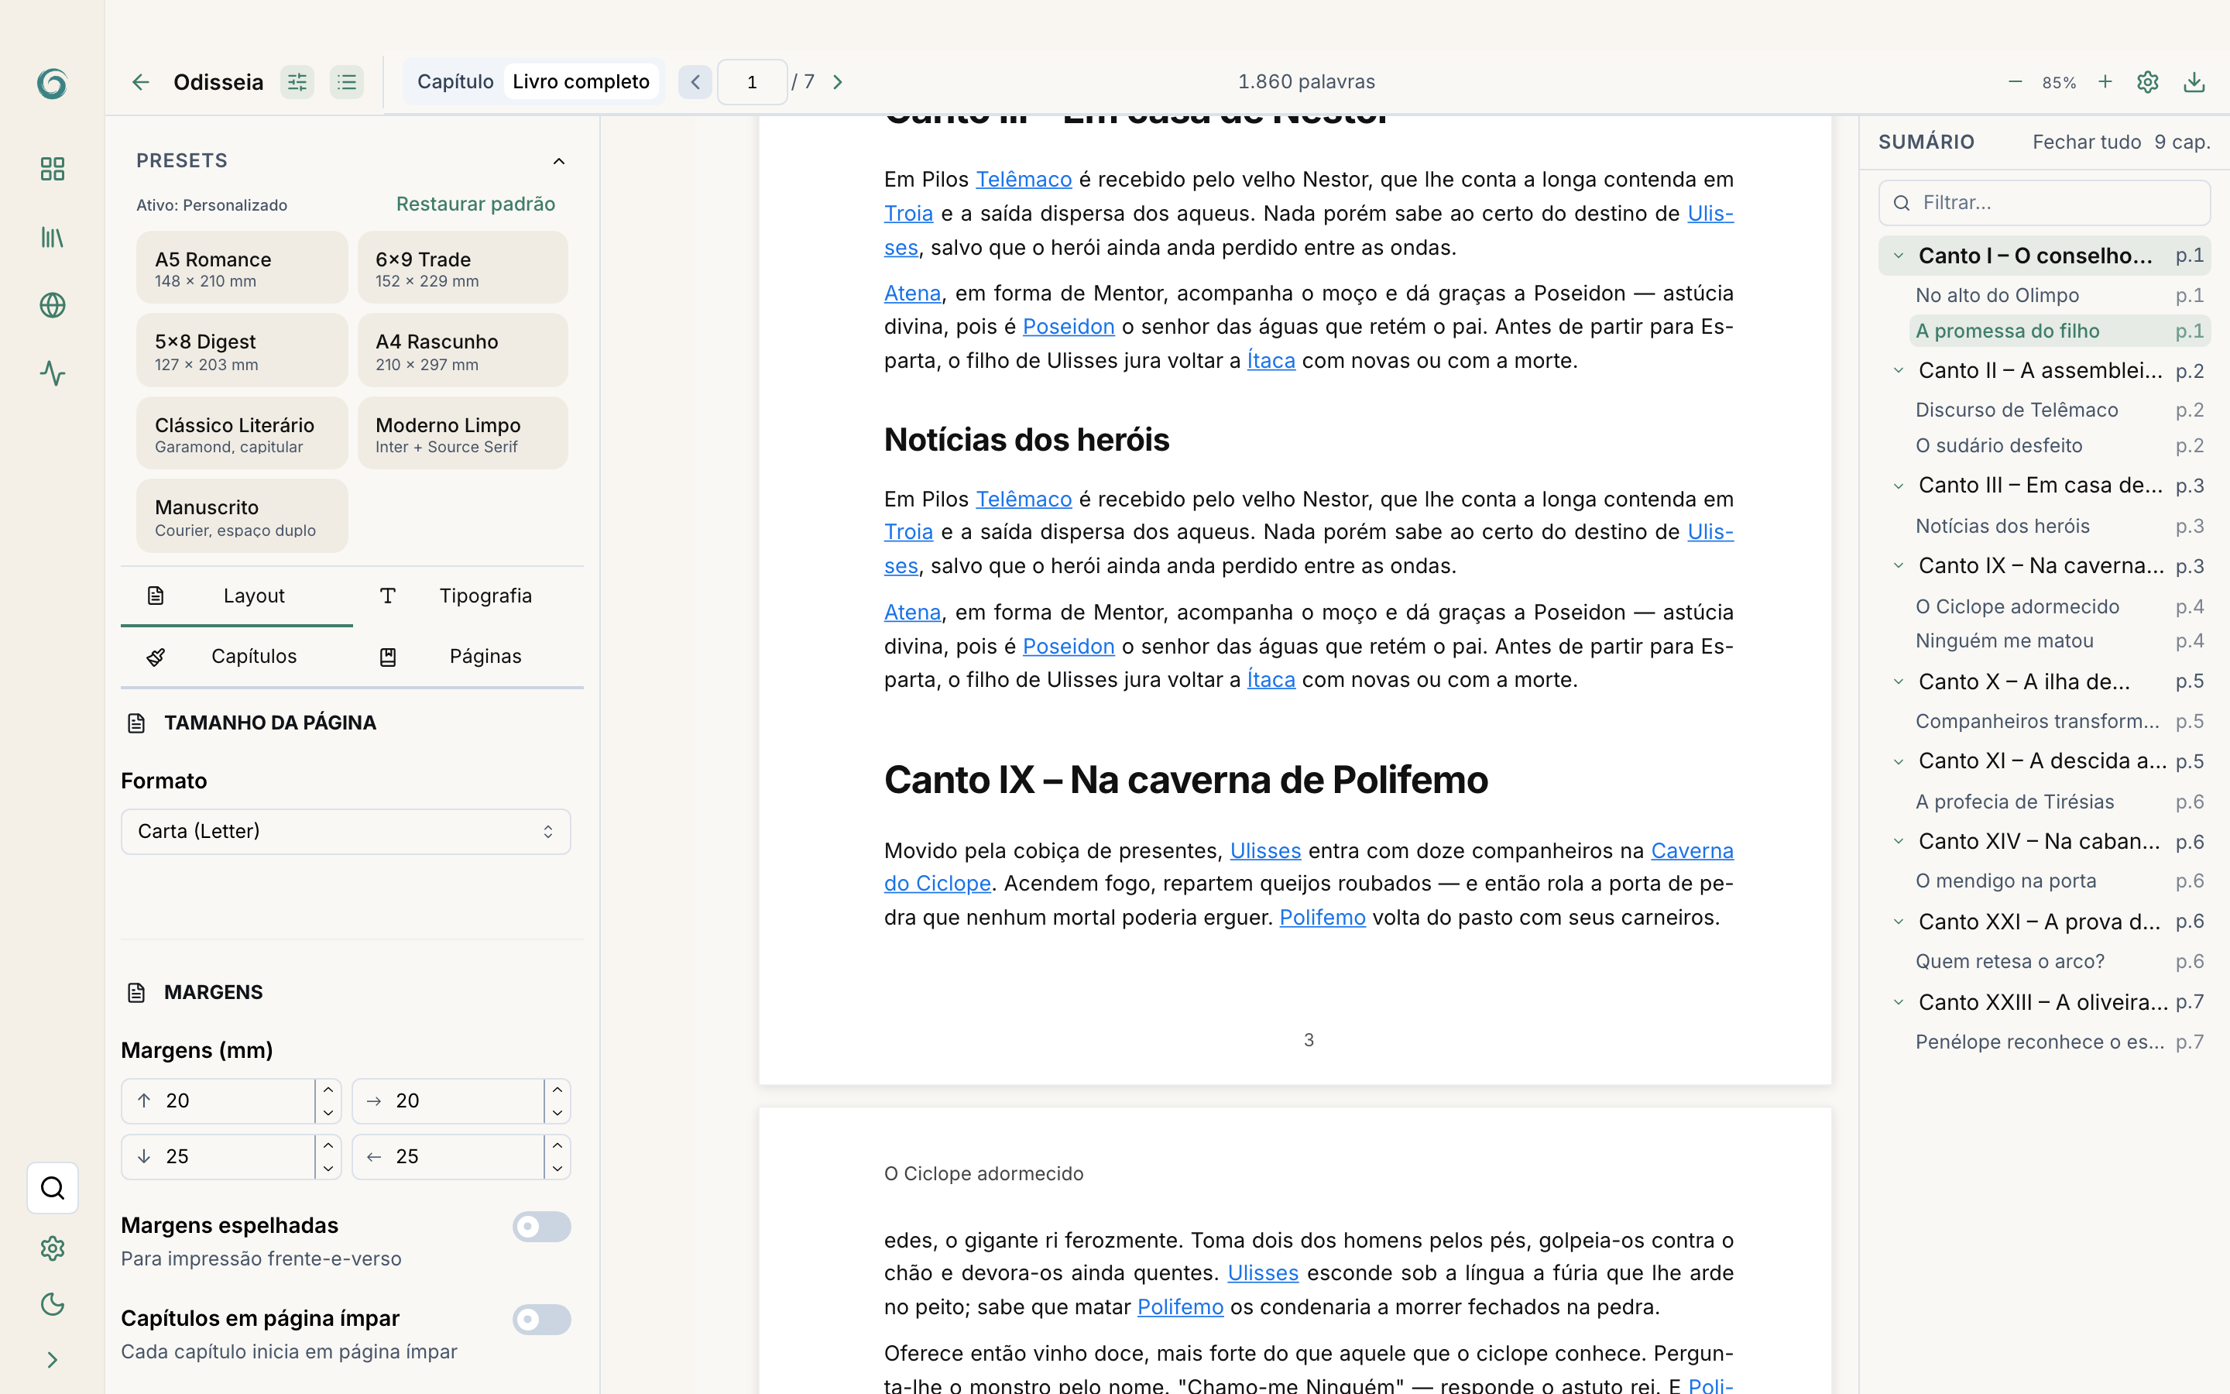Collapse Canto XXI chapter in summary

click(x=1899, y=922)
